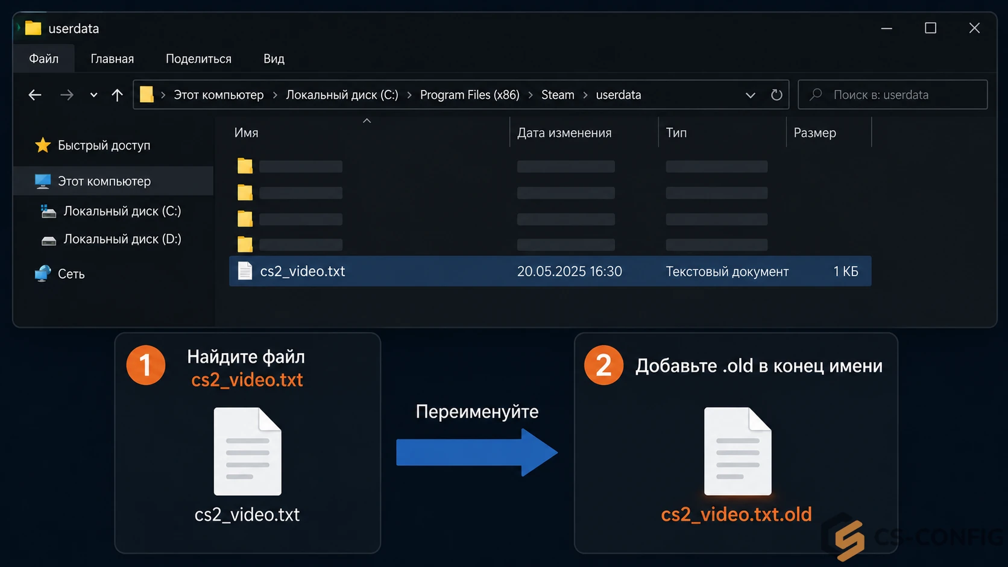Go back with the left arrow
This screenshot has height=567, width=1008.
click(x=35, y=95)
